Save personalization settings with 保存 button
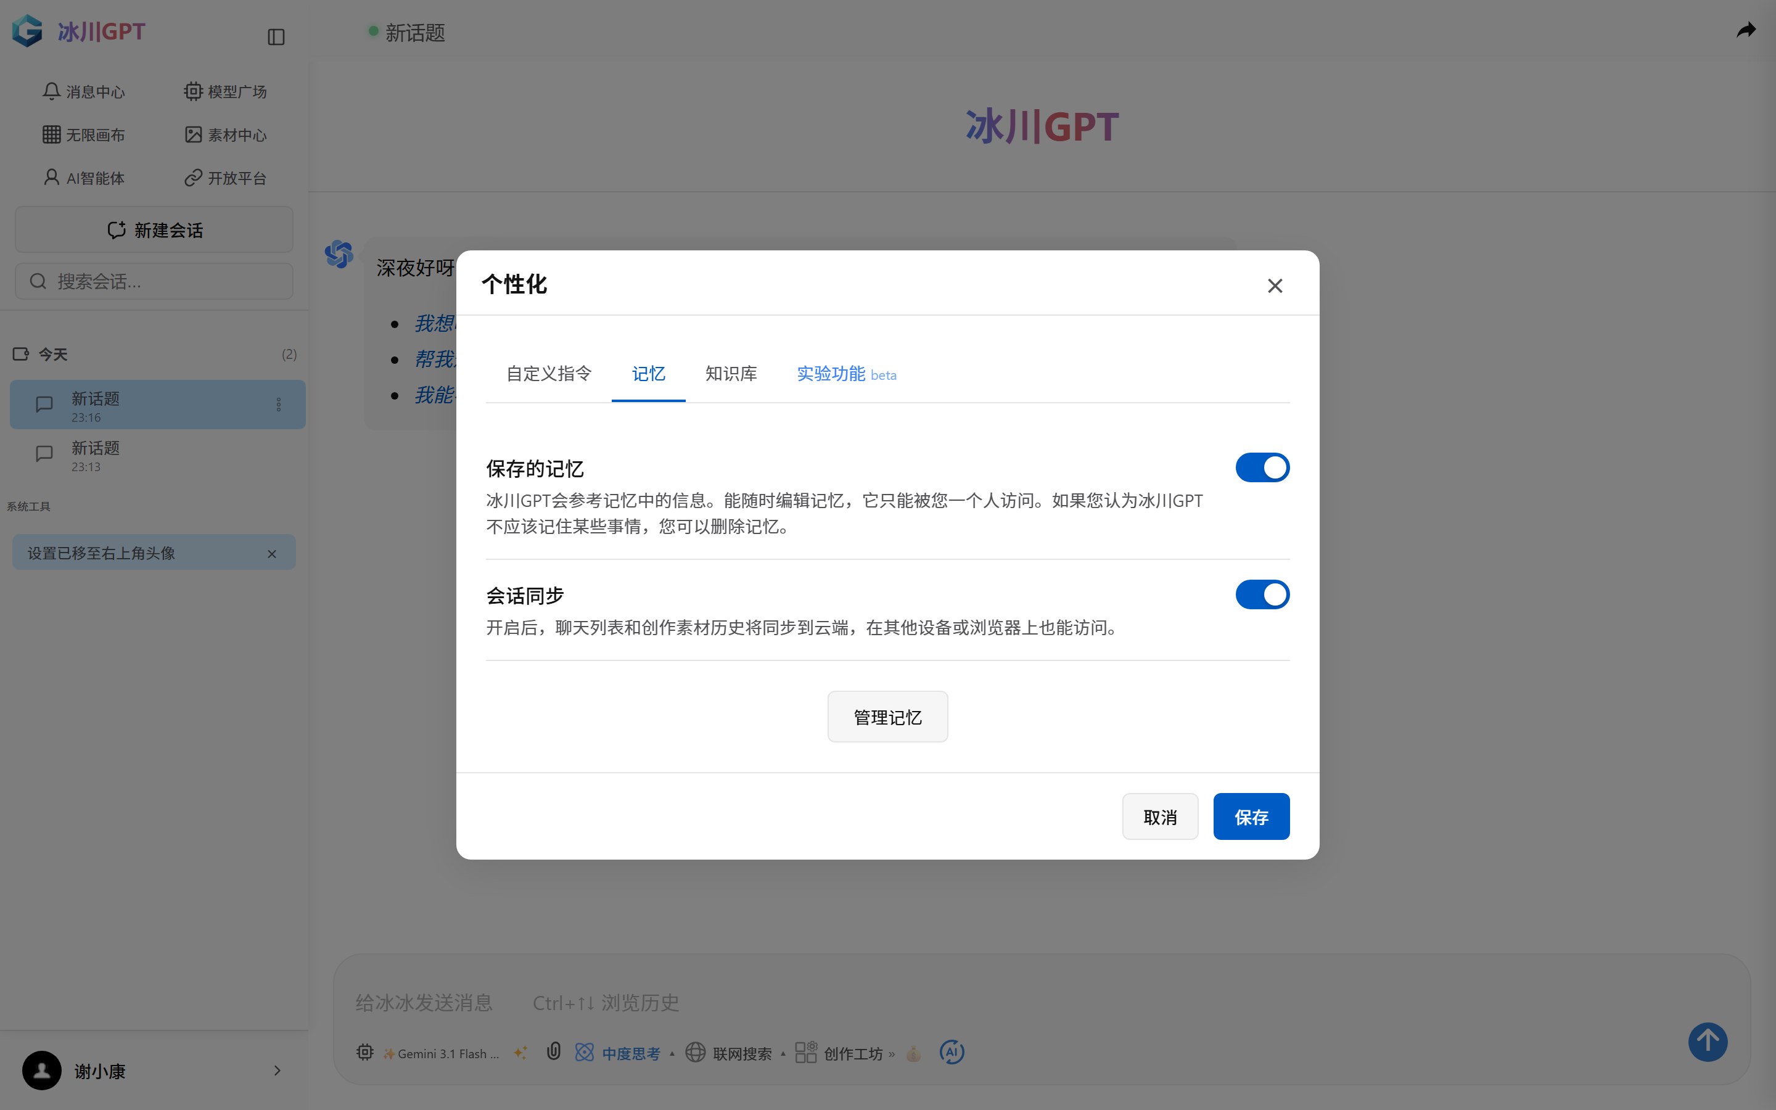This screenshot has width=1776, height=1110. (x=1251, y=816)
